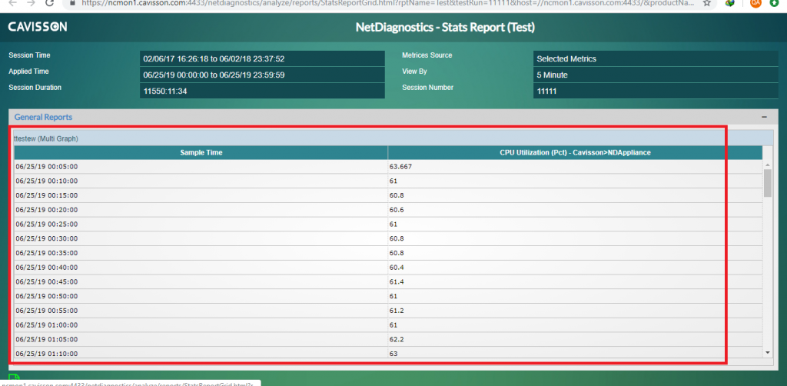
Task: Bookmark this page with the star icon
Action: 707,2
